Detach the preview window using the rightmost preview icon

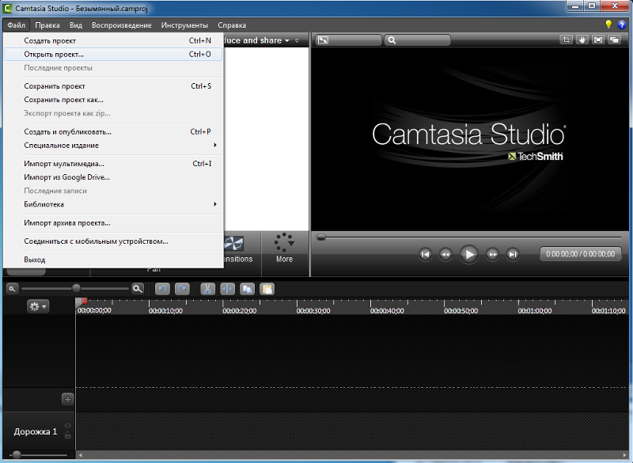pyautogui.click(x=614, y=40)
